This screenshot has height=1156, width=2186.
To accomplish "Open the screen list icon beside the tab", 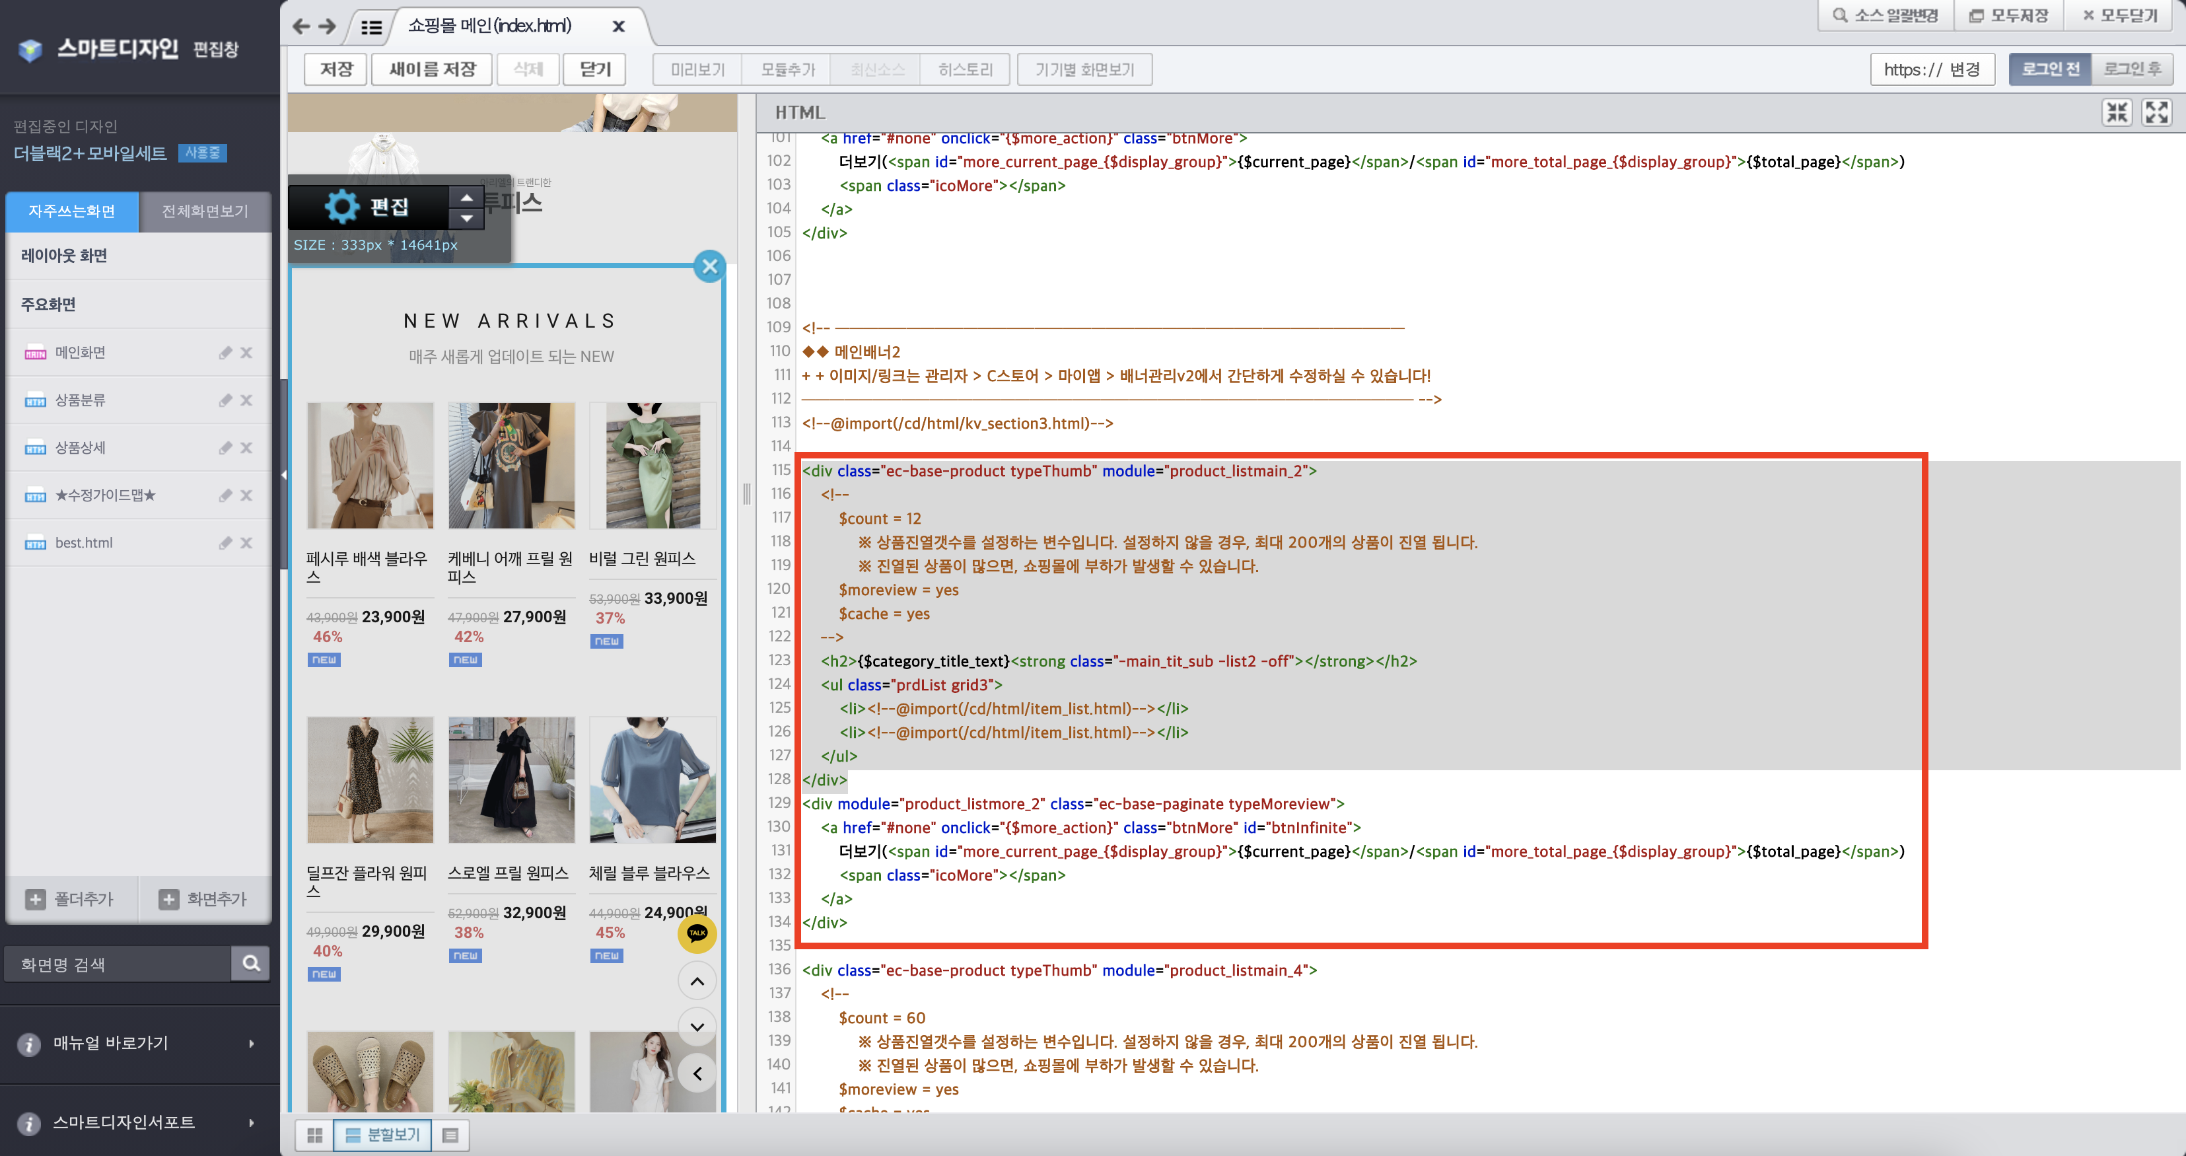I will tap(371, 26).
